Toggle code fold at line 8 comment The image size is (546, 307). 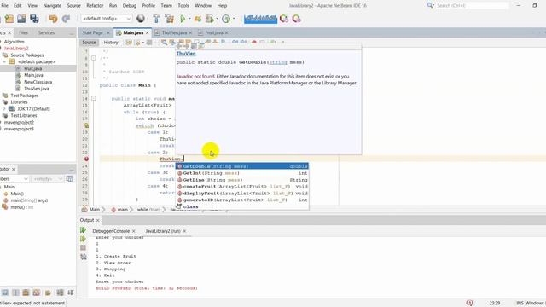93,58
